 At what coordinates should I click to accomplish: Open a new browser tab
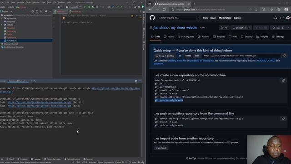(x=194, y=4)
